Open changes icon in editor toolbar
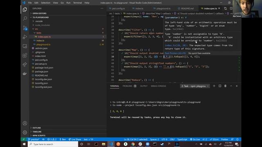 pyautogui.click(x=226, y=8)
